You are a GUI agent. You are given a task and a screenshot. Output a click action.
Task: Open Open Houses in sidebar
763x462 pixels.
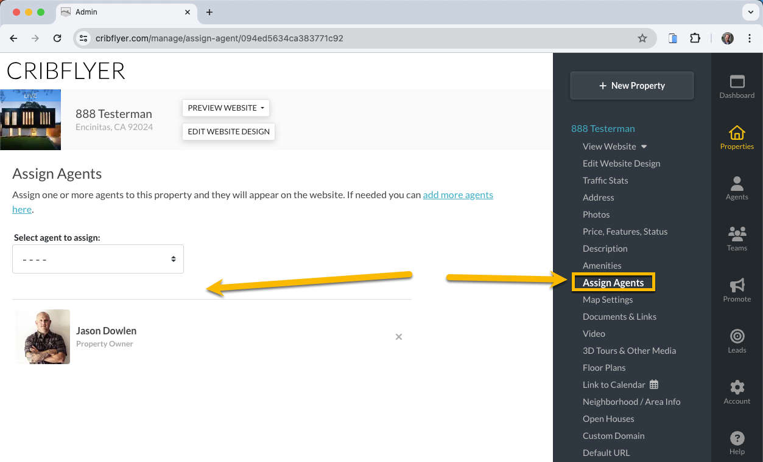coord(608,419)
